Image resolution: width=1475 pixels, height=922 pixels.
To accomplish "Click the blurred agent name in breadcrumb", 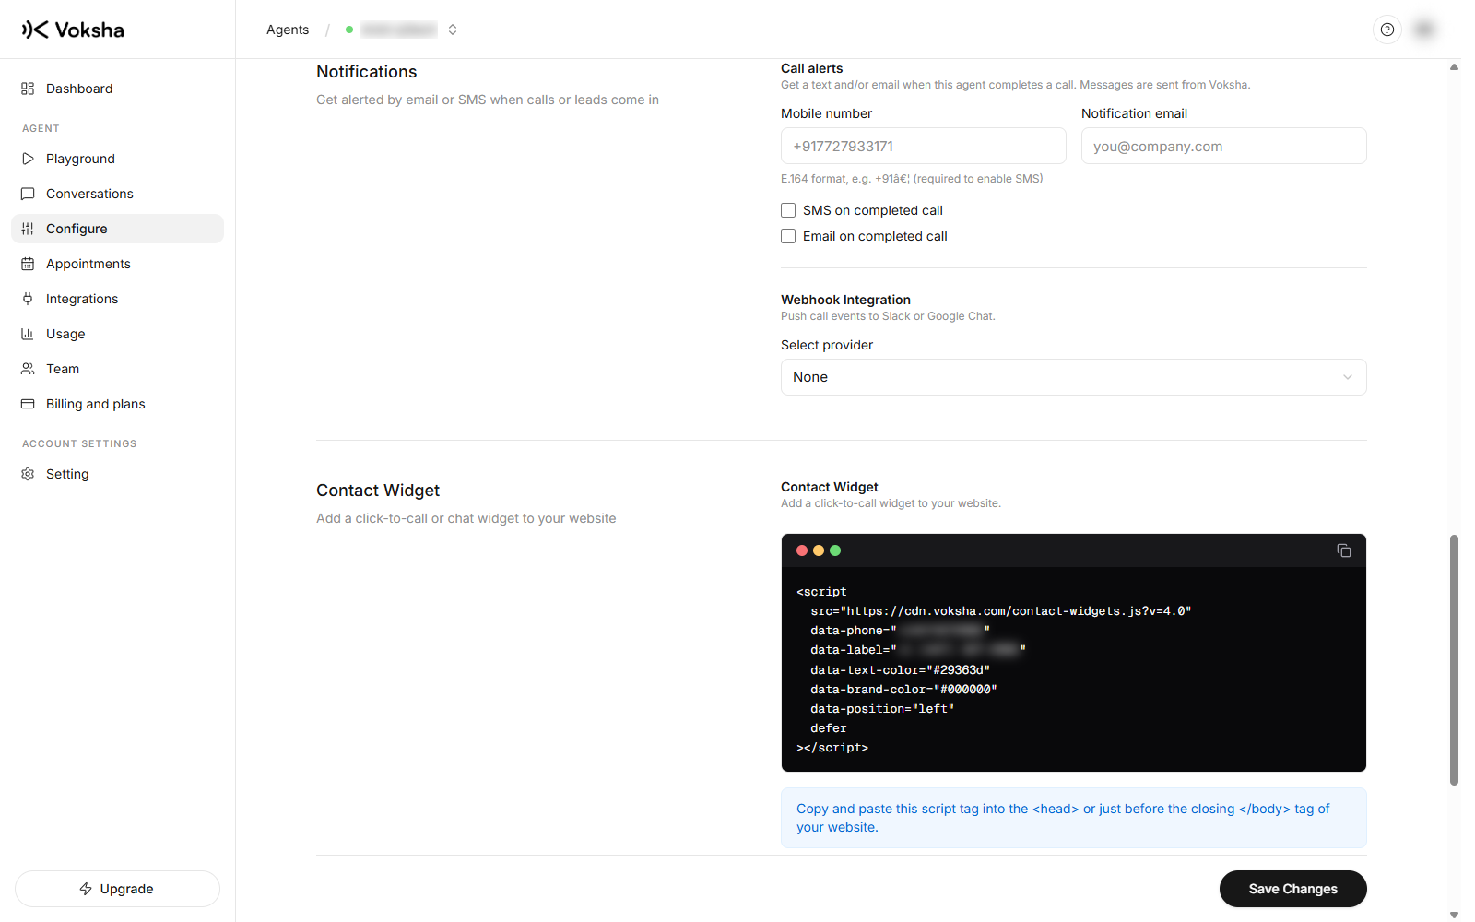I will (x=399, y=30).
